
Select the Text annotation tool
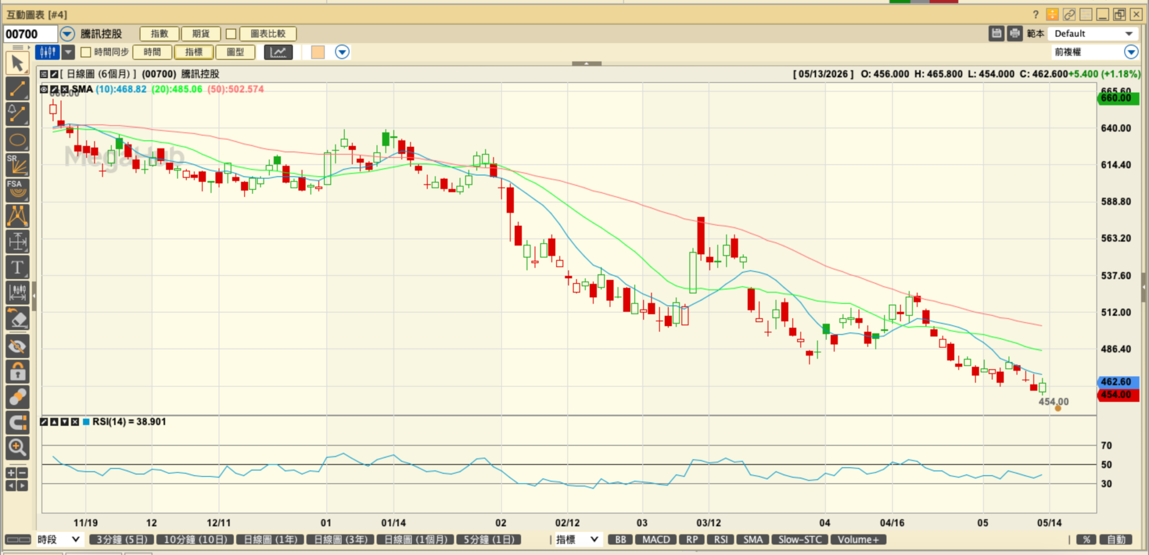click(x=17, y=267)
